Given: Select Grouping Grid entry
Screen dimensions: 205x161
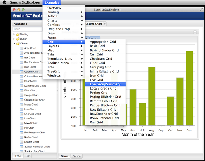Looking at the screenshot, I should [105, 67].
